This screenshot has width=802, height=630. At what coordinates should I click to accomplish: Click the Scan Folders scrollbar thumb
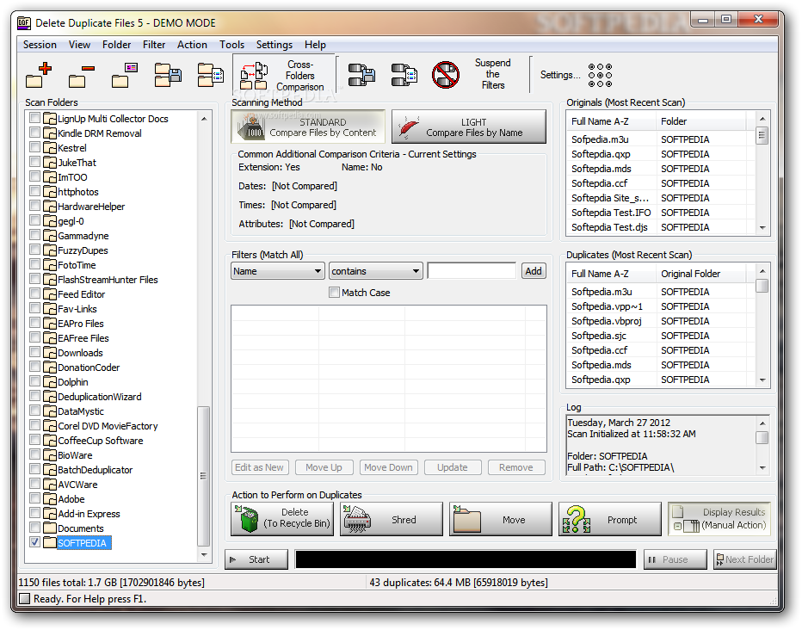tap(204, 476)
